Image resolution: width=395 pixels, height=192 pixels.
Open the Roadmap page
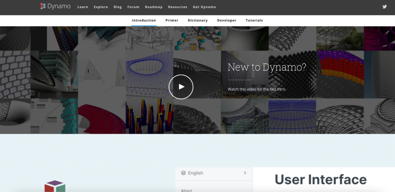pos(154,7)
